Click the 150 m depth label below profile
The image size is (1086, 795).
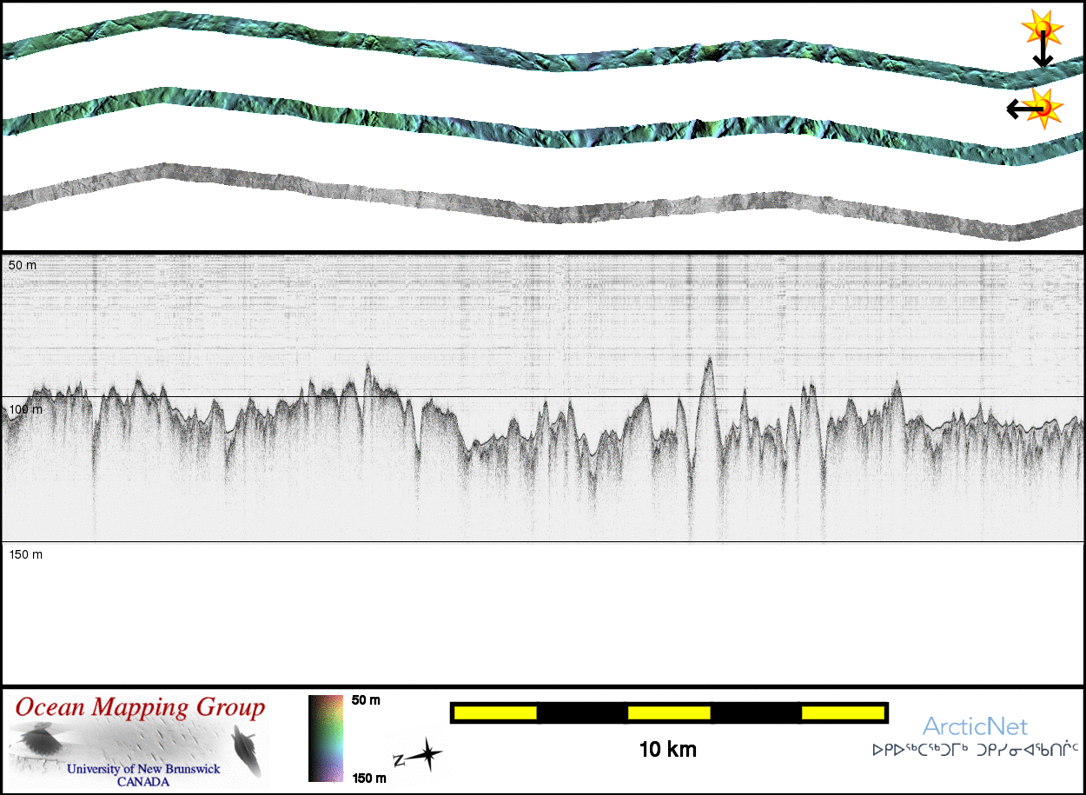coord(26,554)
